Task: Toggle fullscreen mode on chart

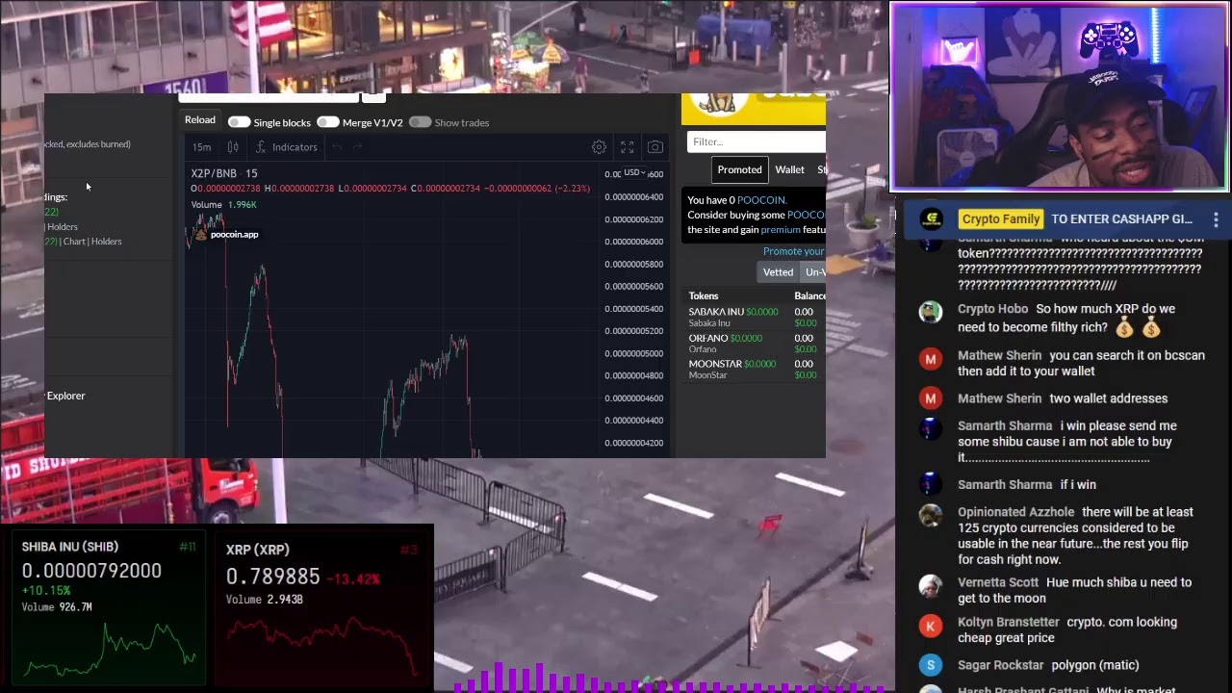Action: coord(627,147)
